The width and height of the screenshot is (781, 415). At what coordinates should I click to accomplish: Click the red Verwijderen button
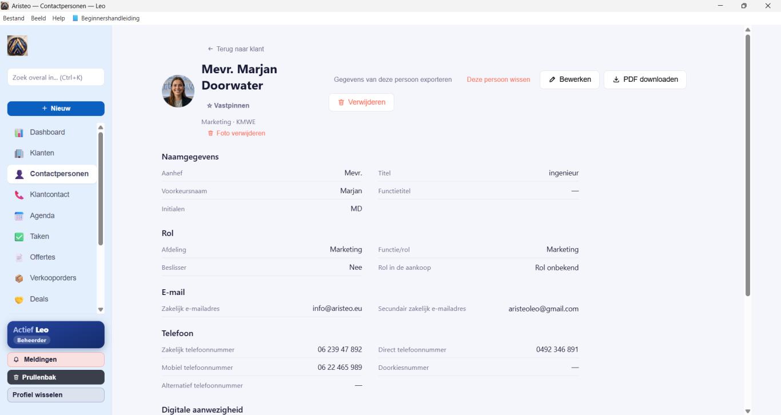(x=361, y=102)
